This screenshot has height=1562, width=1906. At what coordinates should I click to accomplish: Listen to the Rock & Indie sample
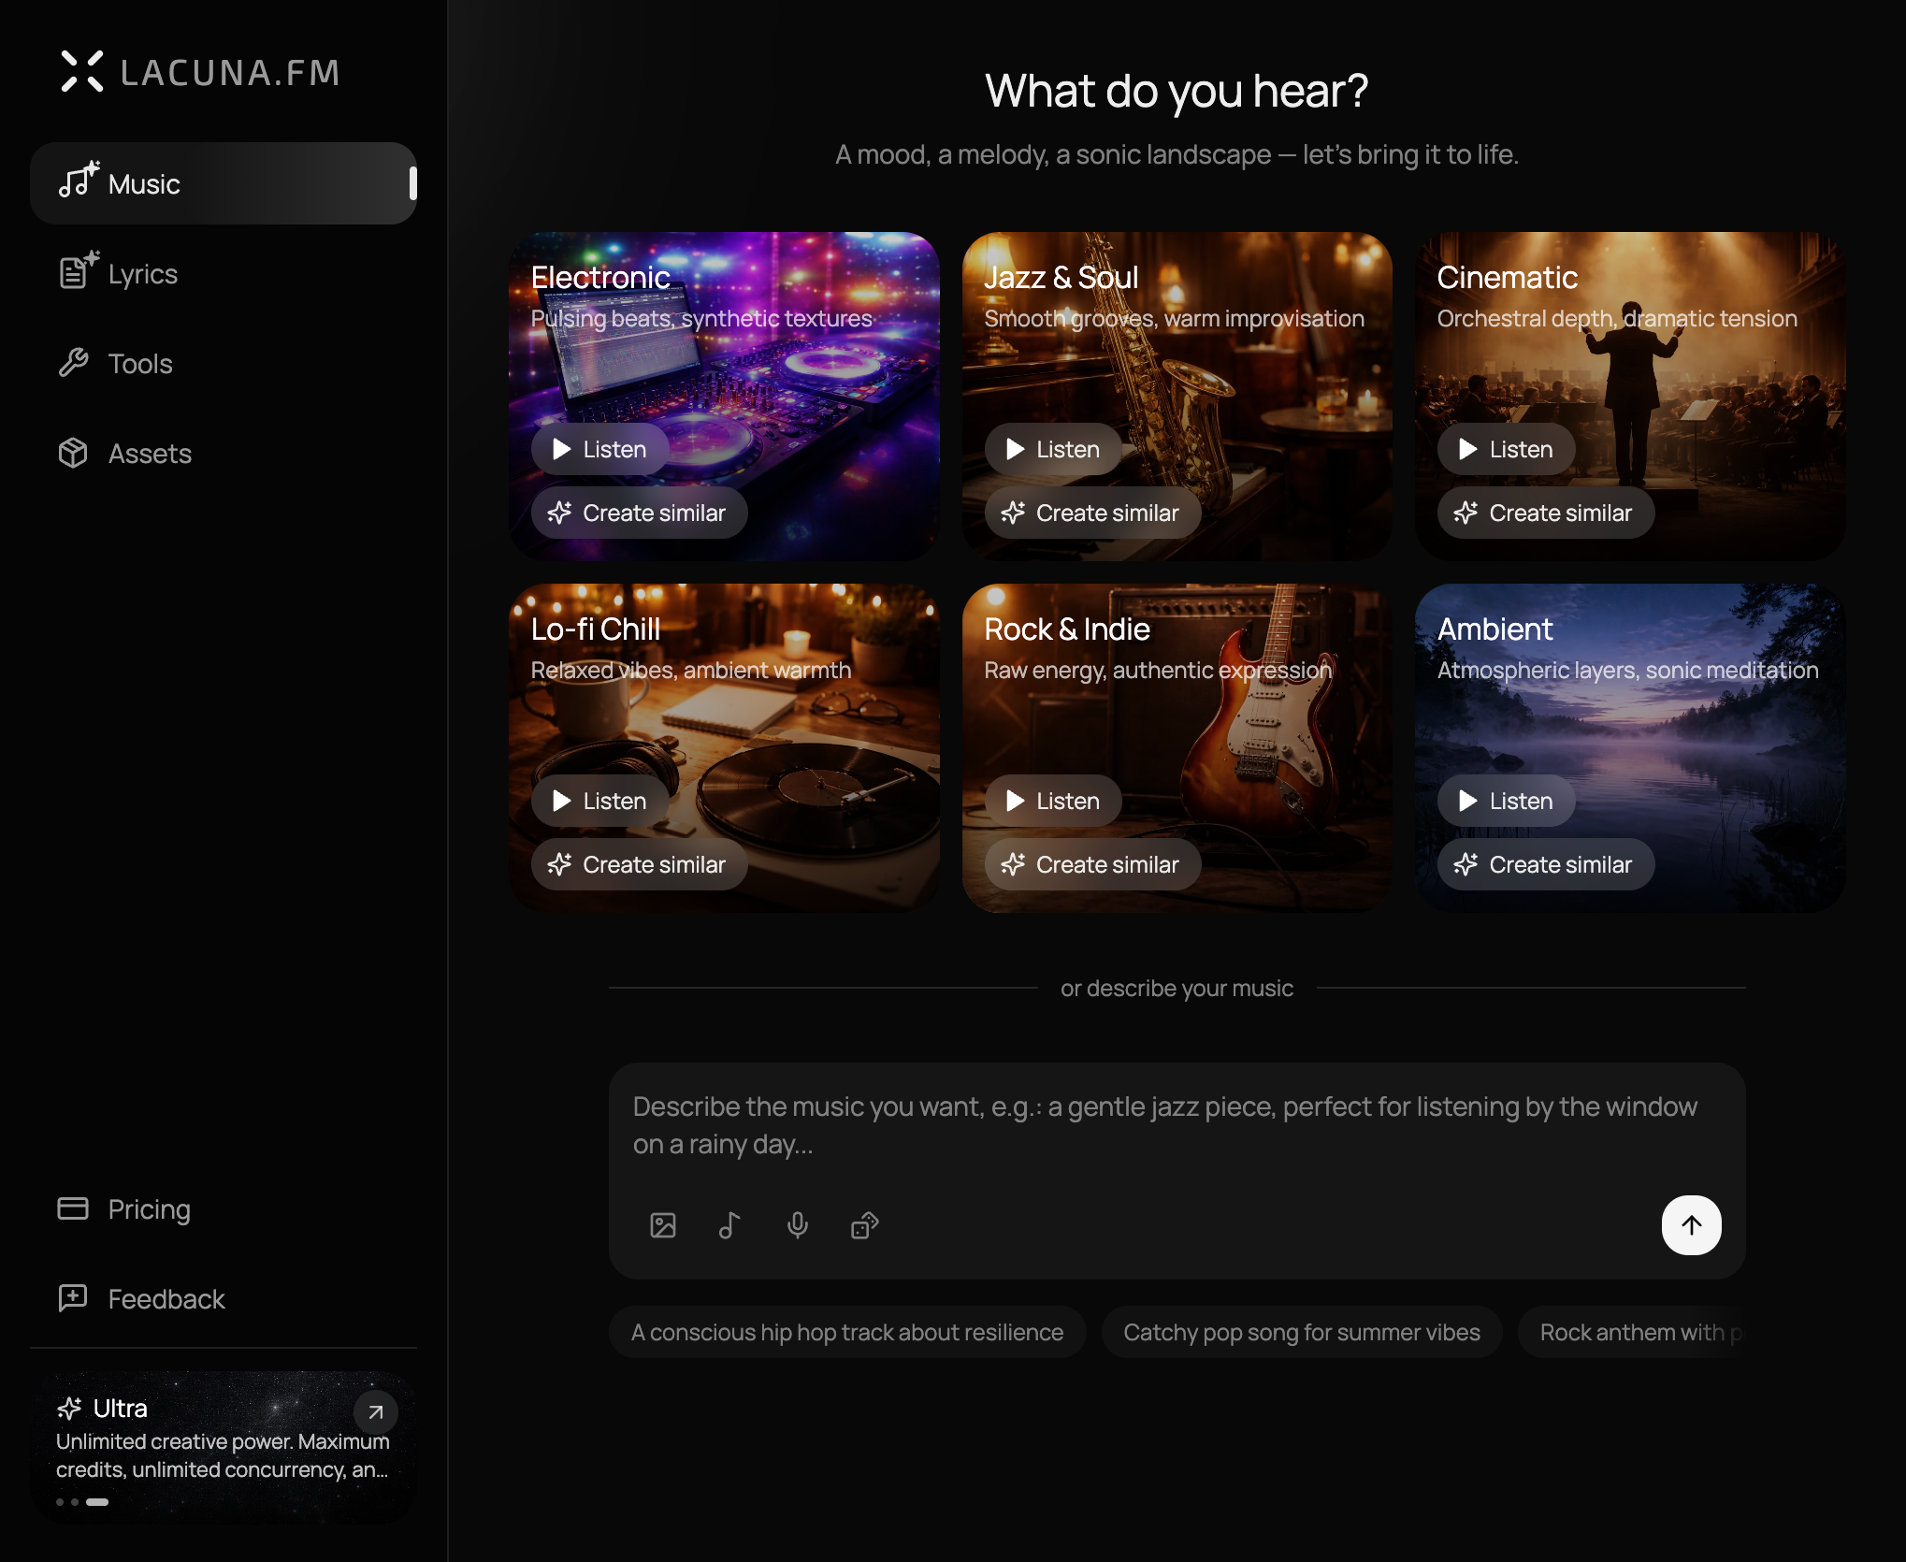[x=1053, y=801]
